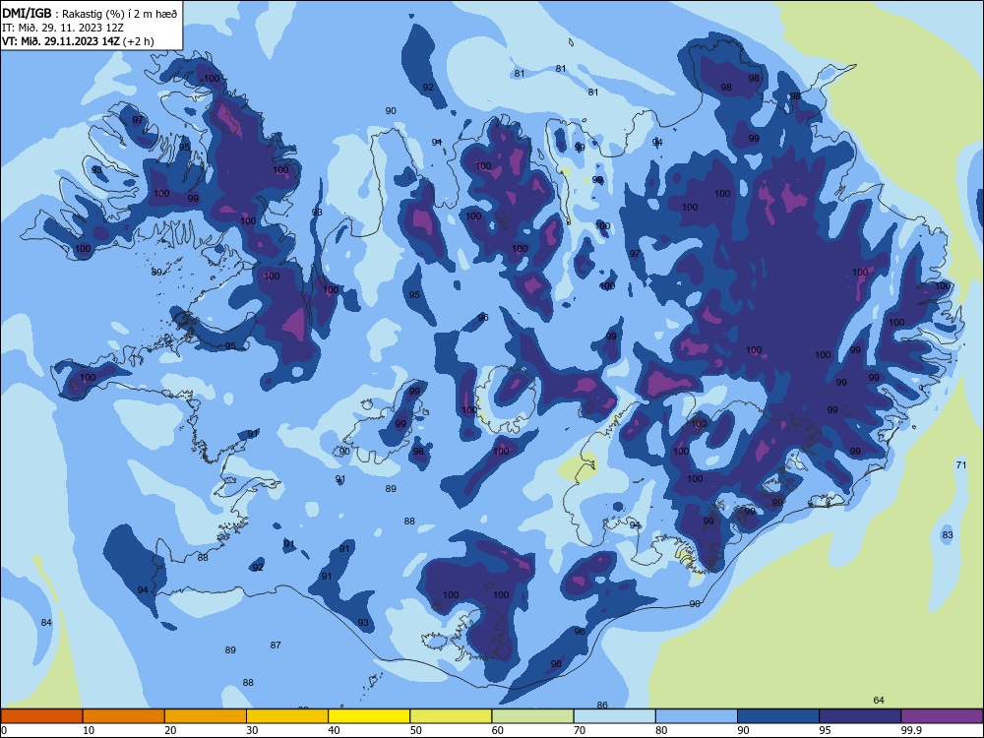The width and height of the screenshot is (984, 738).
Task: Click the dark orange 0–10 legend swatch
Action: pos(41,716)
